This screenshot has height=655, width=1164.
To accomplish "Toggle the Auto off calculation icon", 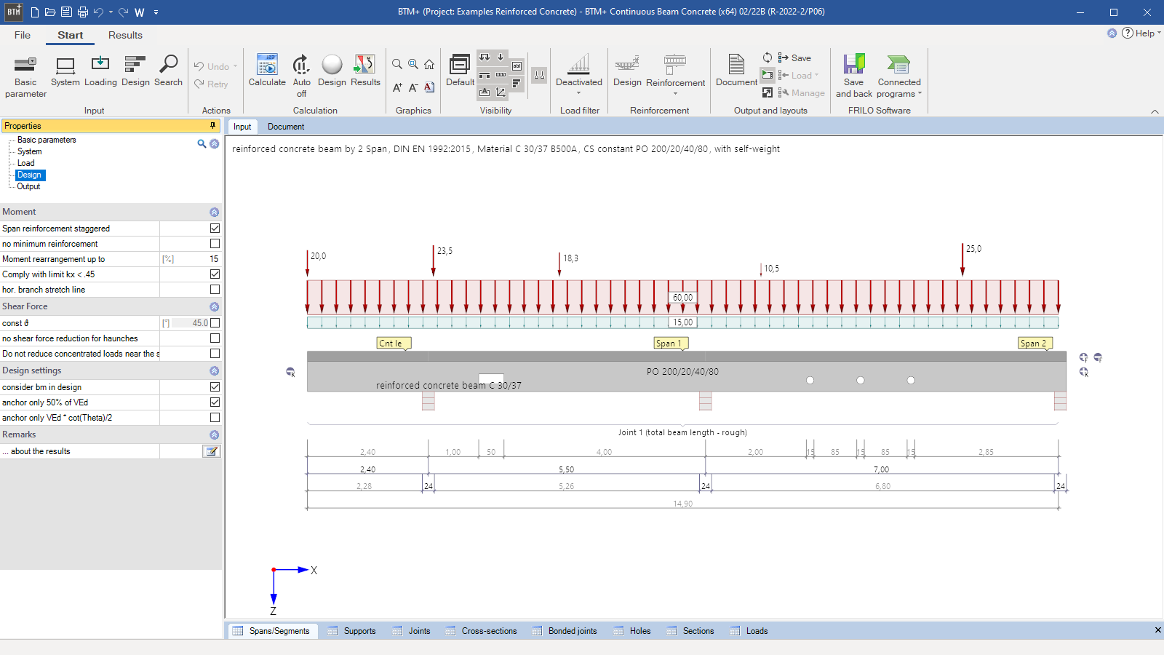I will pos(301,76).
